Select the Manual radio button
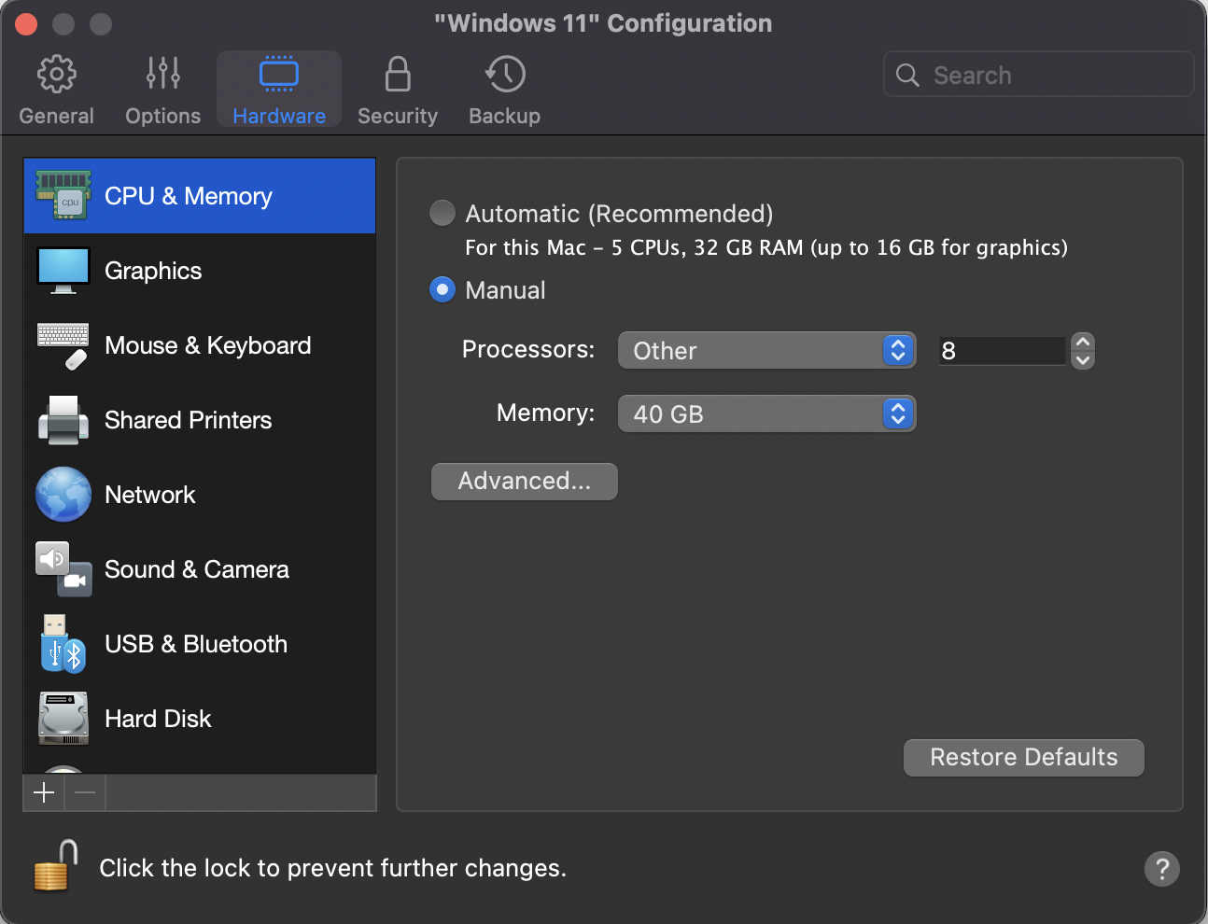This screenshot has width=1208, height=924. 442,290
